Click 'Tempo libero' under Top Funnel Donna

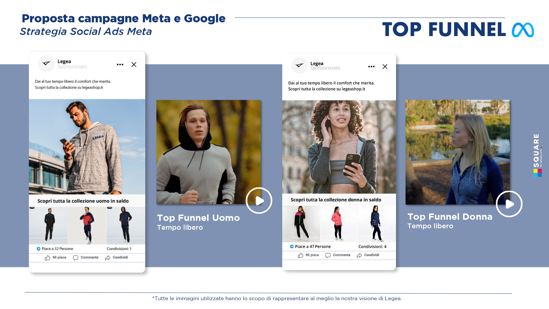click(430, 226)
